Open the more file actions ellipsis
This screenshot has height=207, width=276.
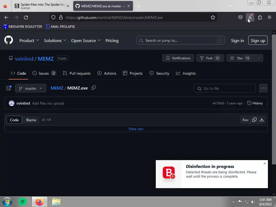[263, 88]
